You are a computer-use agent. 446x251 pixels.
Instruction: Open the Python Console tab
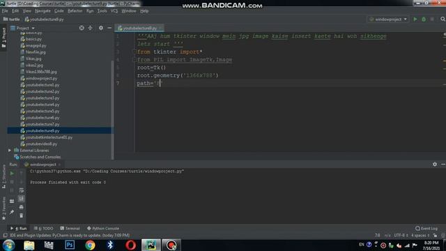103,228
